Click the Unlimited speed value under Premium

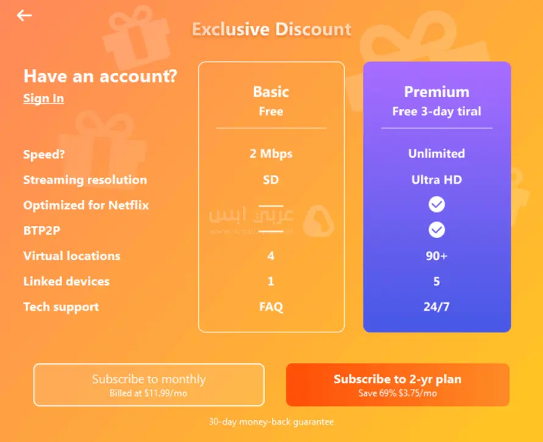[x=436, y=154]
